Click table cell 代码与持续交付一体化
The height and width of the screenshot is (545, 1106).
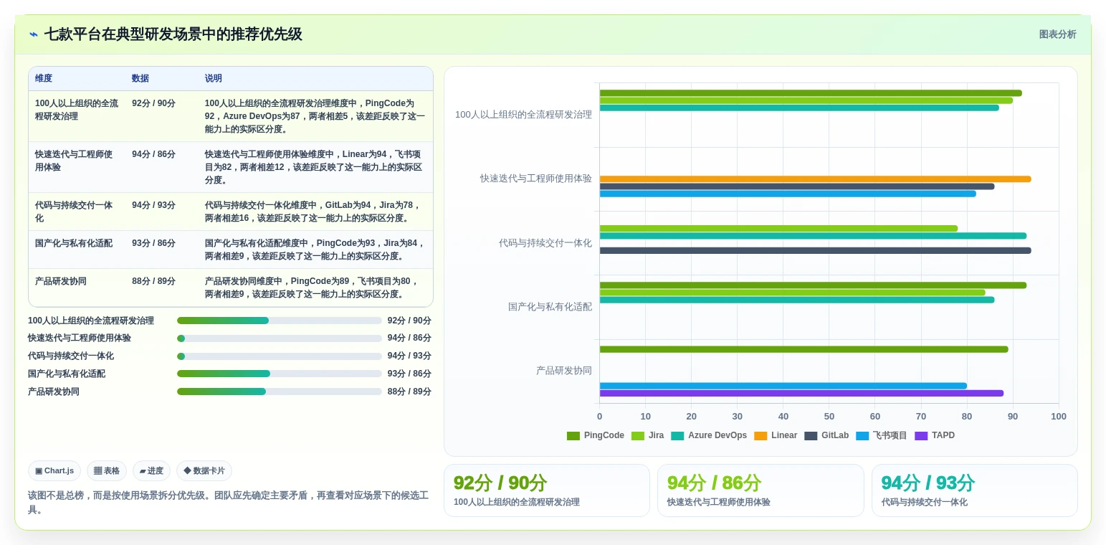tap(77, 212)
